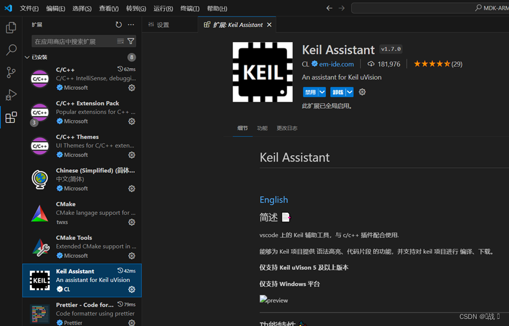This screenshot has height=326, width=509.
Task: Open the 文件(F) menu
Action: click(29, 8)
